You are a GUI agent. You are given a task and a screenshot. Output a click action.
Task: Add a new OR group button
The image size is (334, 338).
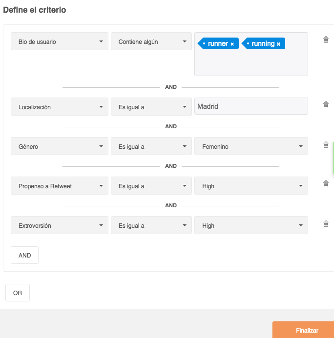[18, 293]
